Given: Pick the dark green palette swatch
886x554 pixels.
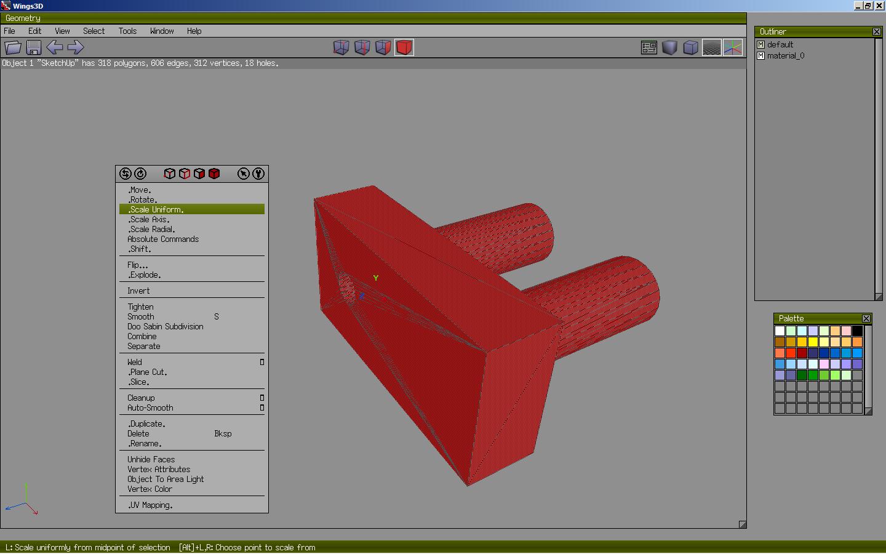Looking at the screenshot, I should (x=802, y=375).
